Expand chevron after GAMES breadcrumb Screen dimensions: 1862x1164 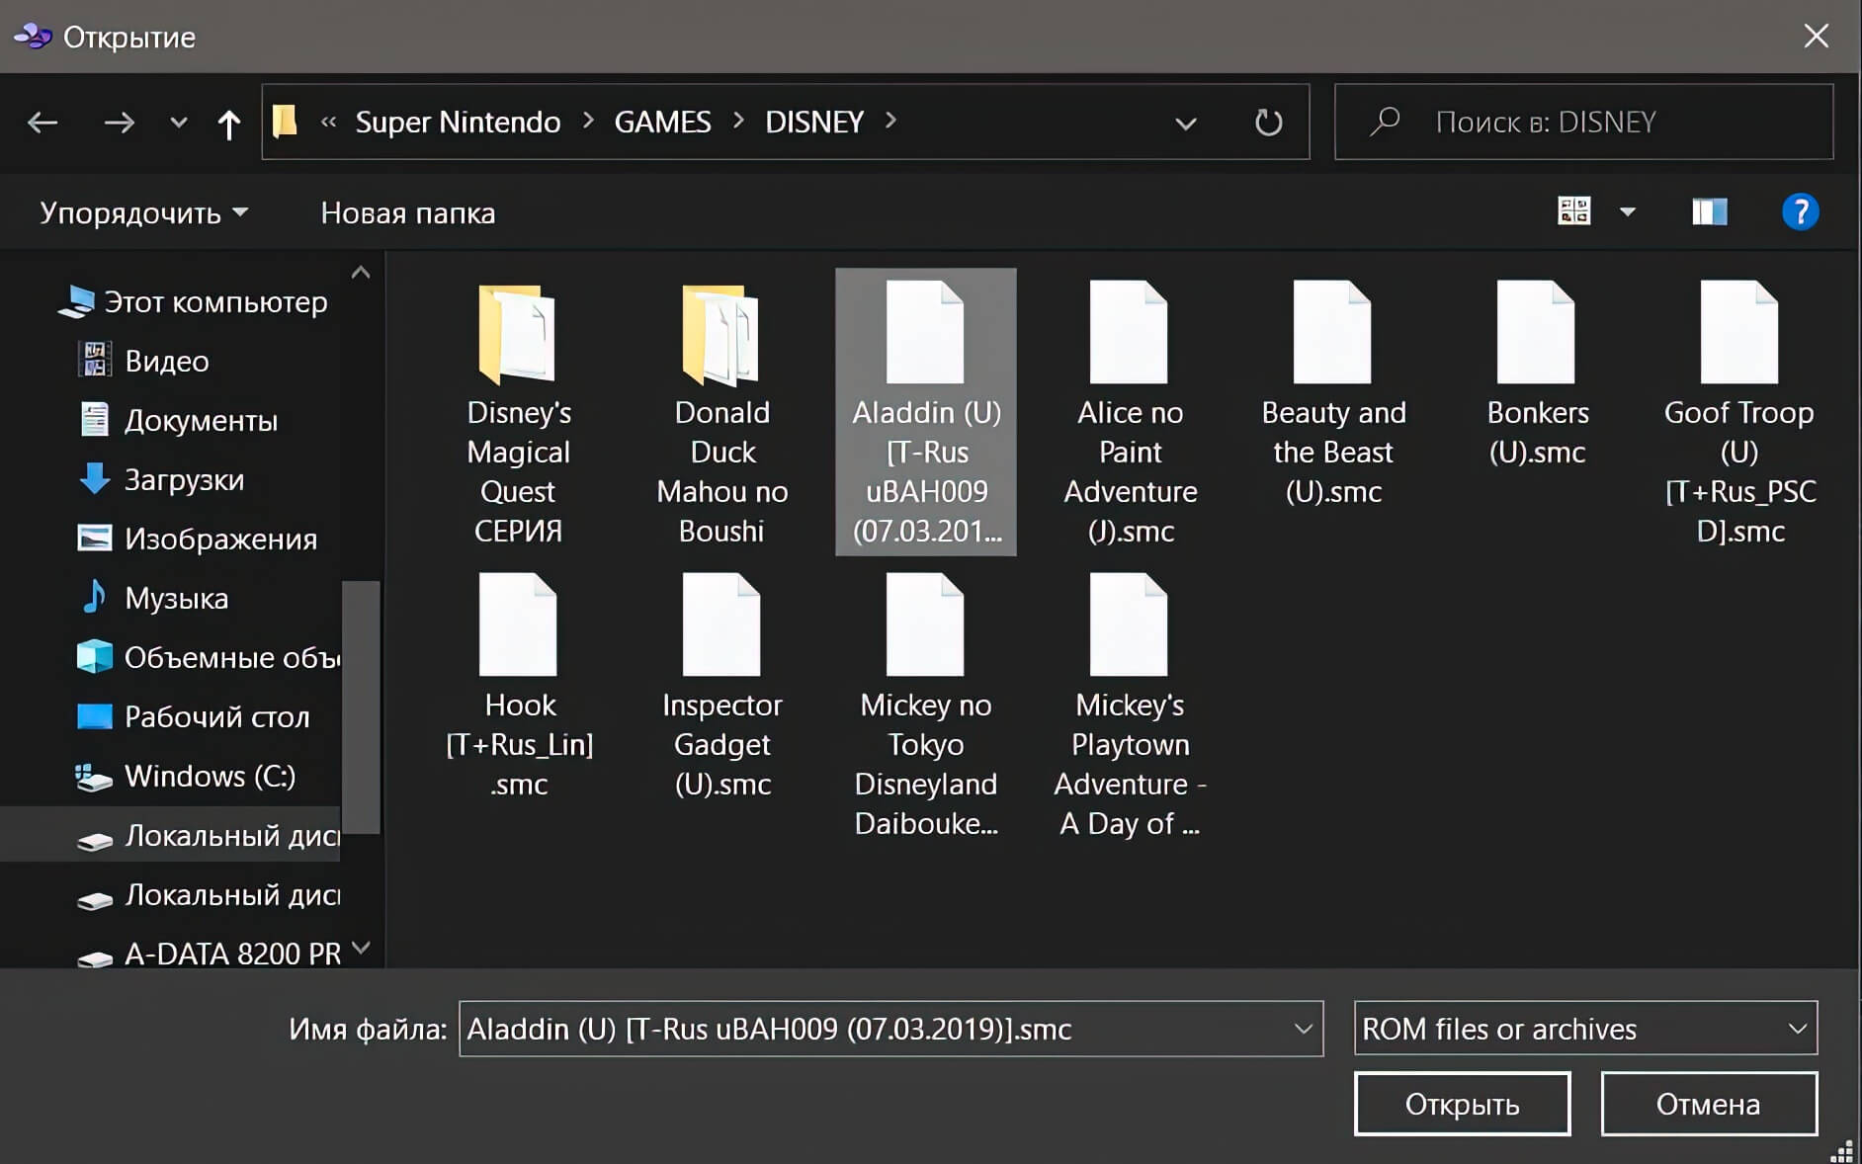[x=738, y=121]
